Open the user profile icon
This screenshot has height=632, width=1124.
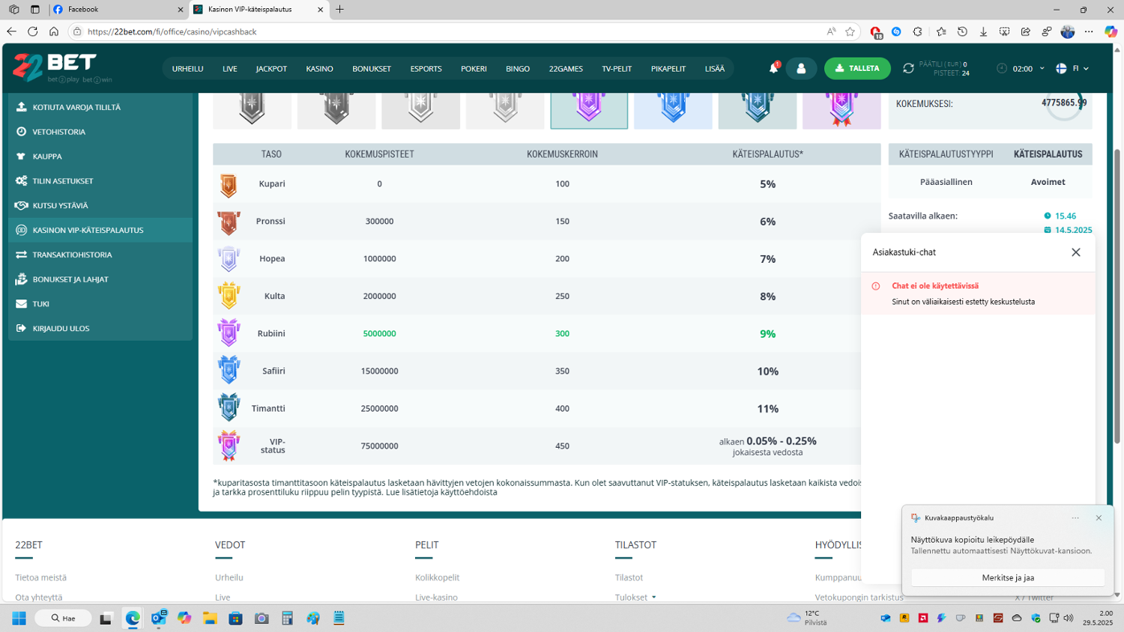pos(801,68)
